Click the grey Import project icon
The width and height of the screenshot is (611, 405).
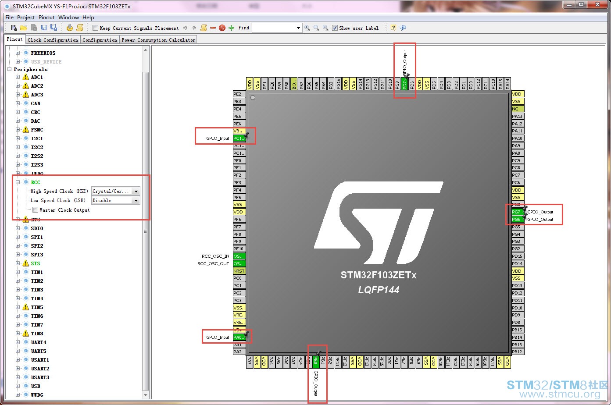34,28
